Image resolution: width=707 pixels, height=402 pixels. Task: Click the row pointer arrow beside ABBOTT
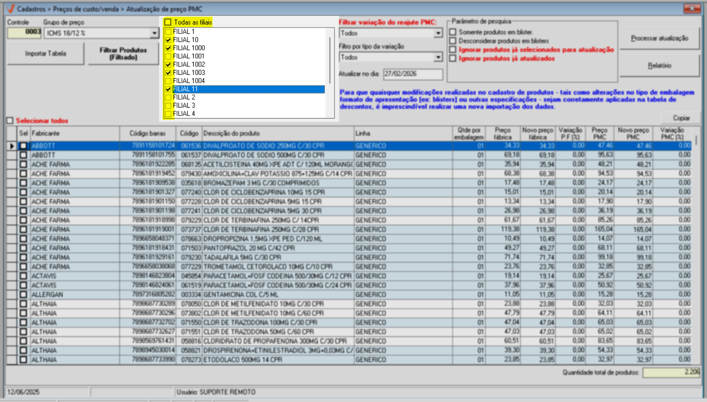12,146
